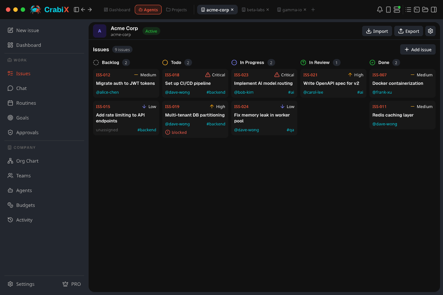This screenshot has height=295, width=443.
Task: Switch to the Dashboard top tab
Action: (117, 10)
